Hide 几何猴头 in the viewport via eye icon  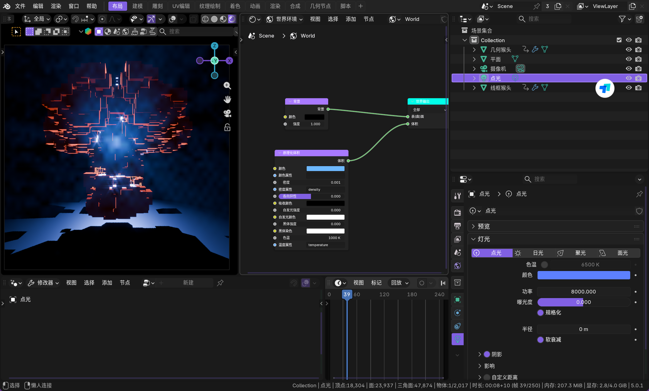[629, 50]
